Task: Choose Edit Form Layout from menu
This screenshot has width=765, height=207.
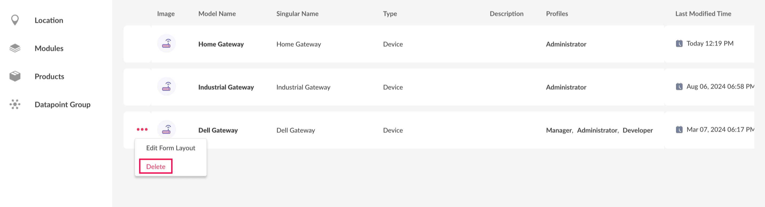Action: (171, 148)
